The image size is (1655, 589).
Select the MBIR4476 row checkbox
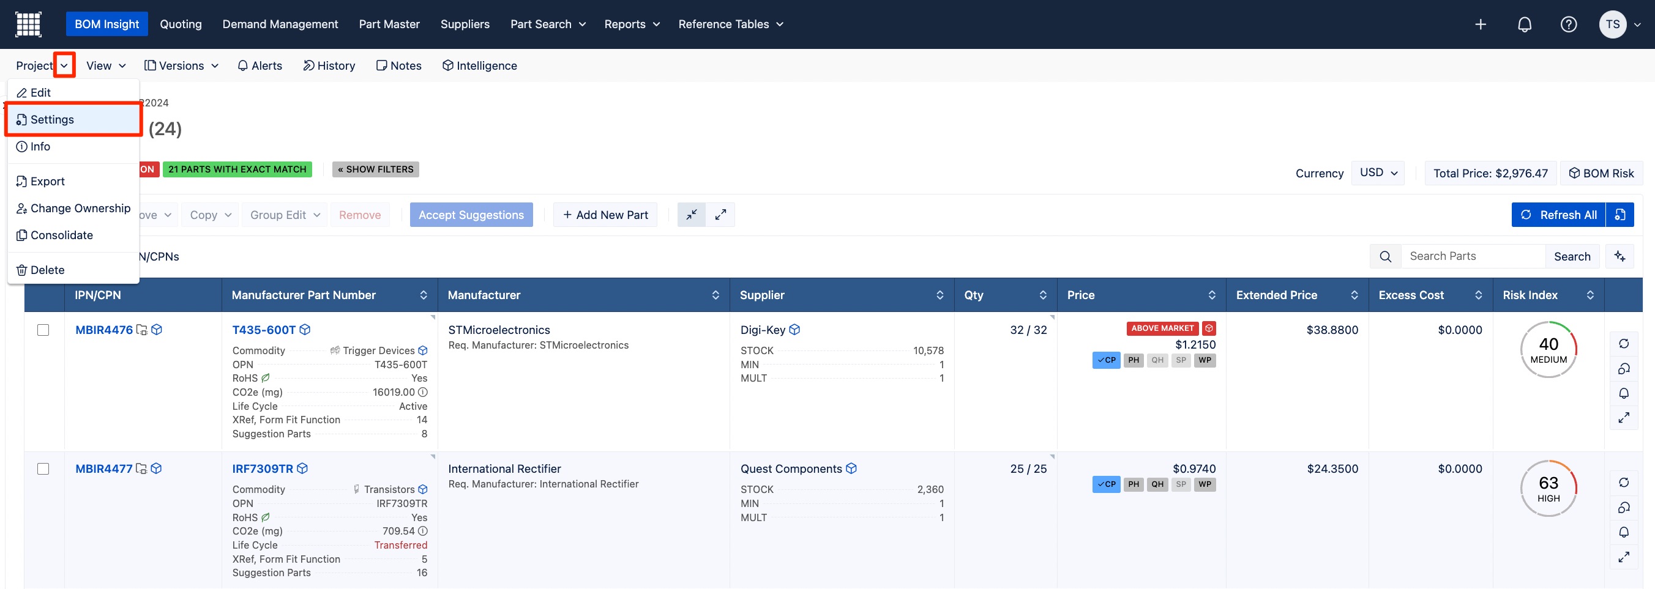point(43,330)
